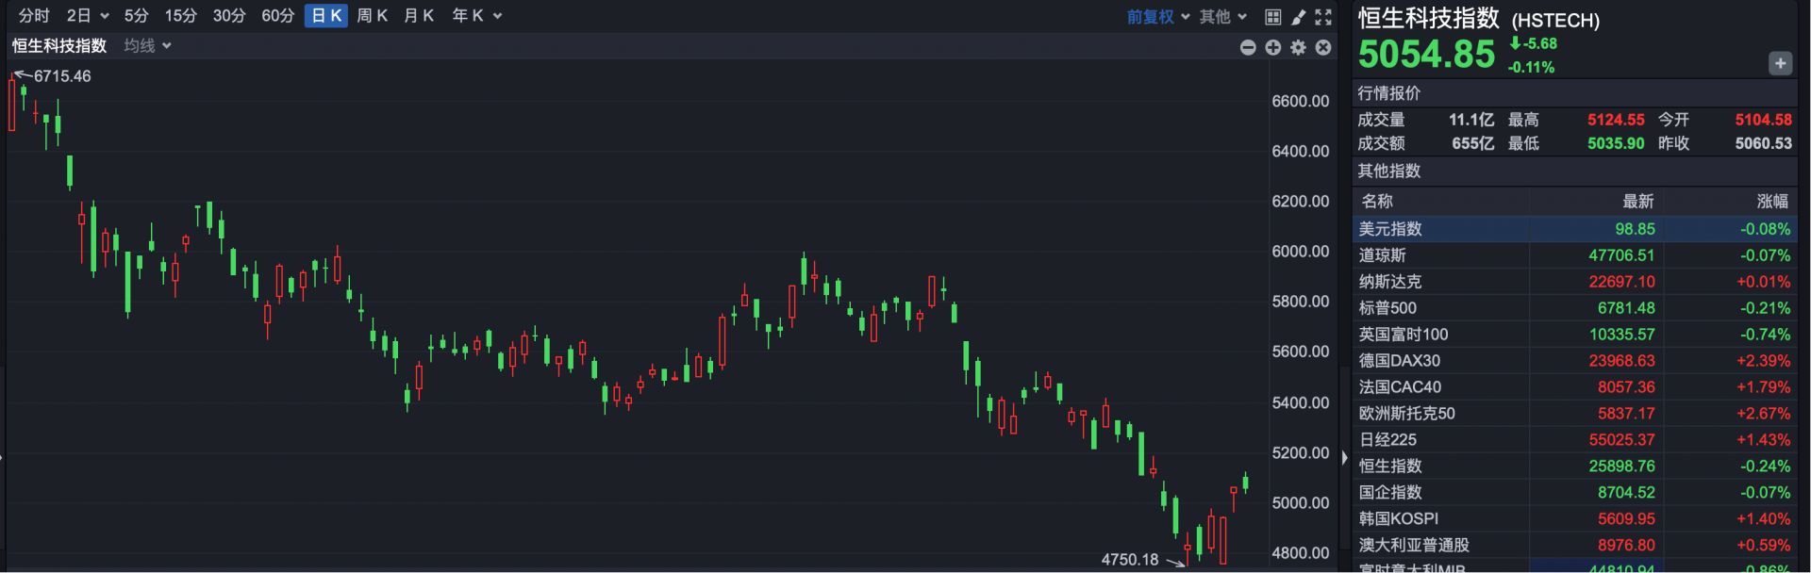This screenshot has width=1811, height=573.
Task: Select the 60分 interval tab
Action: click(x=277, y=16)
